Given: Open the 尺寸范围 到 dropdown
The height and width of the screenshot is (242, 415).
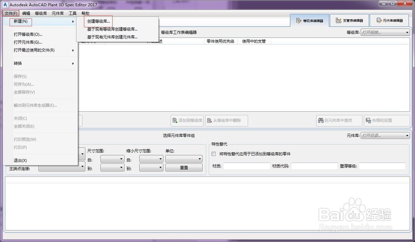Looking at the screenshot, I should tap(112, 168).
